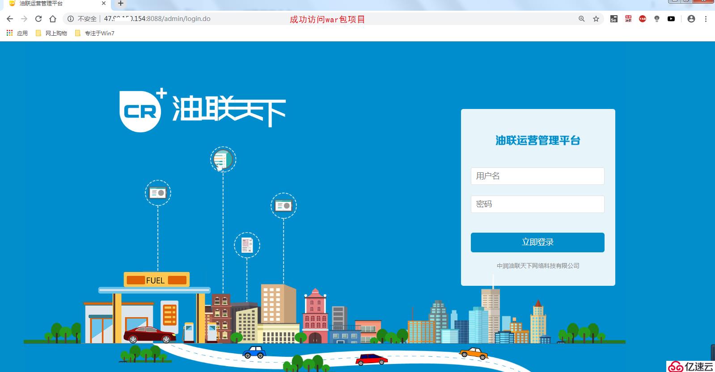Open the Chrome three-dot menu
This screenshot has width=715, height=372.
pyautogui.click(x=706, y=19)
